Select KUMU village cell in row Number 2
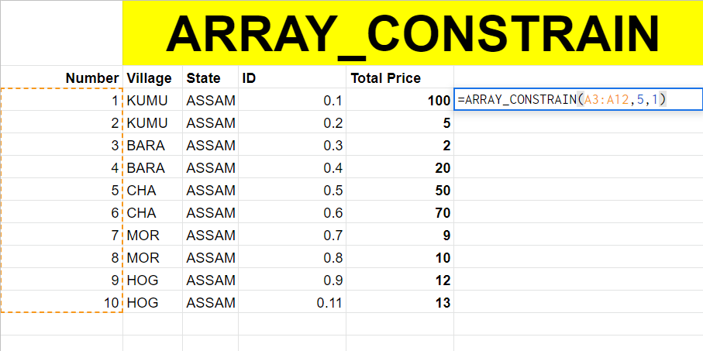The height and width of the screenshot is (351, 703). [153, 122]
